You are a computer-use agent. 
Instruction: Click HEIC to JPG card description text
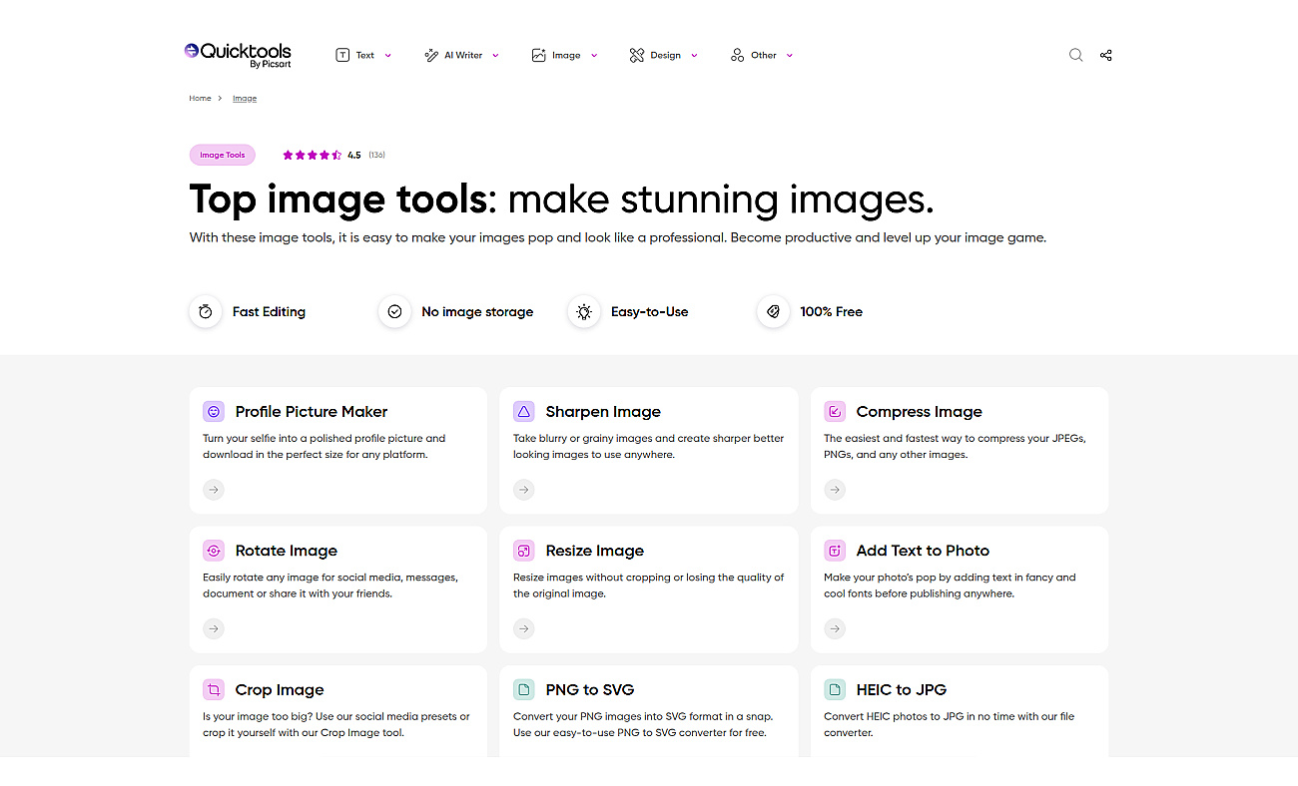pos(949,724)
